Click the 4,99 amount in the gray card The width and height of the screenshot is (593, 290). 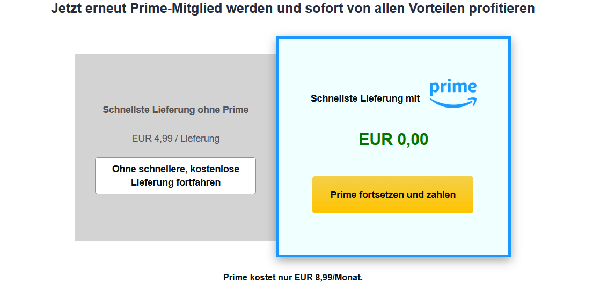[x=163, y=139]
